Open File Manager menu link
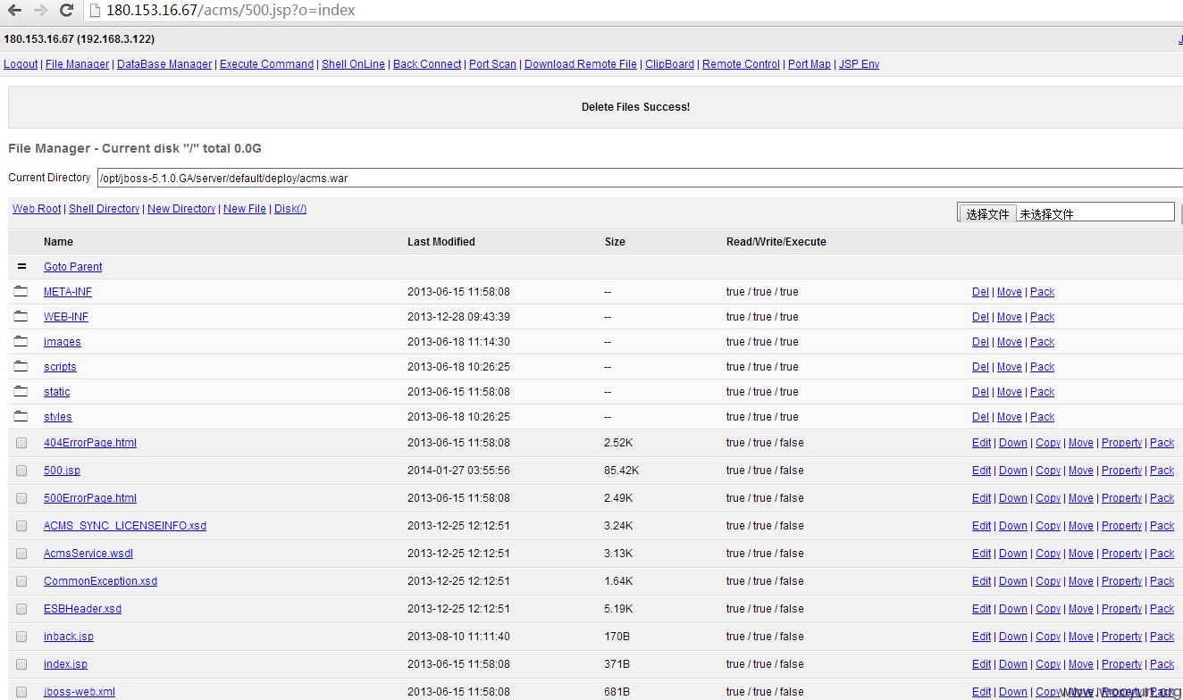The width and height of the screenshot is (1183, 700). 77,64
